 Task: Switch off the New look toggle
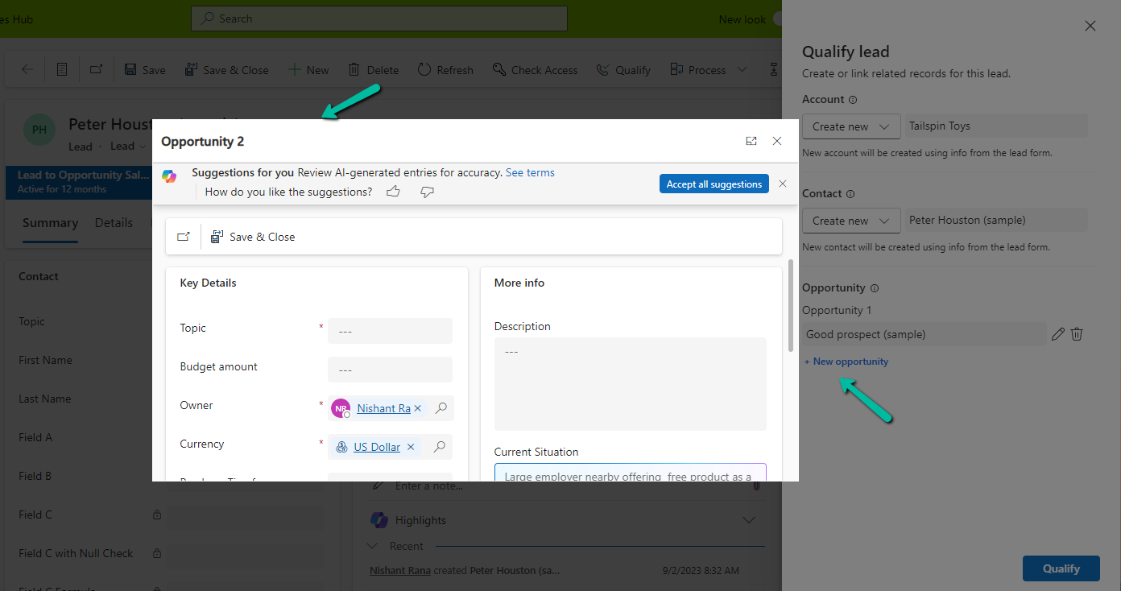(x=776, y=19)
